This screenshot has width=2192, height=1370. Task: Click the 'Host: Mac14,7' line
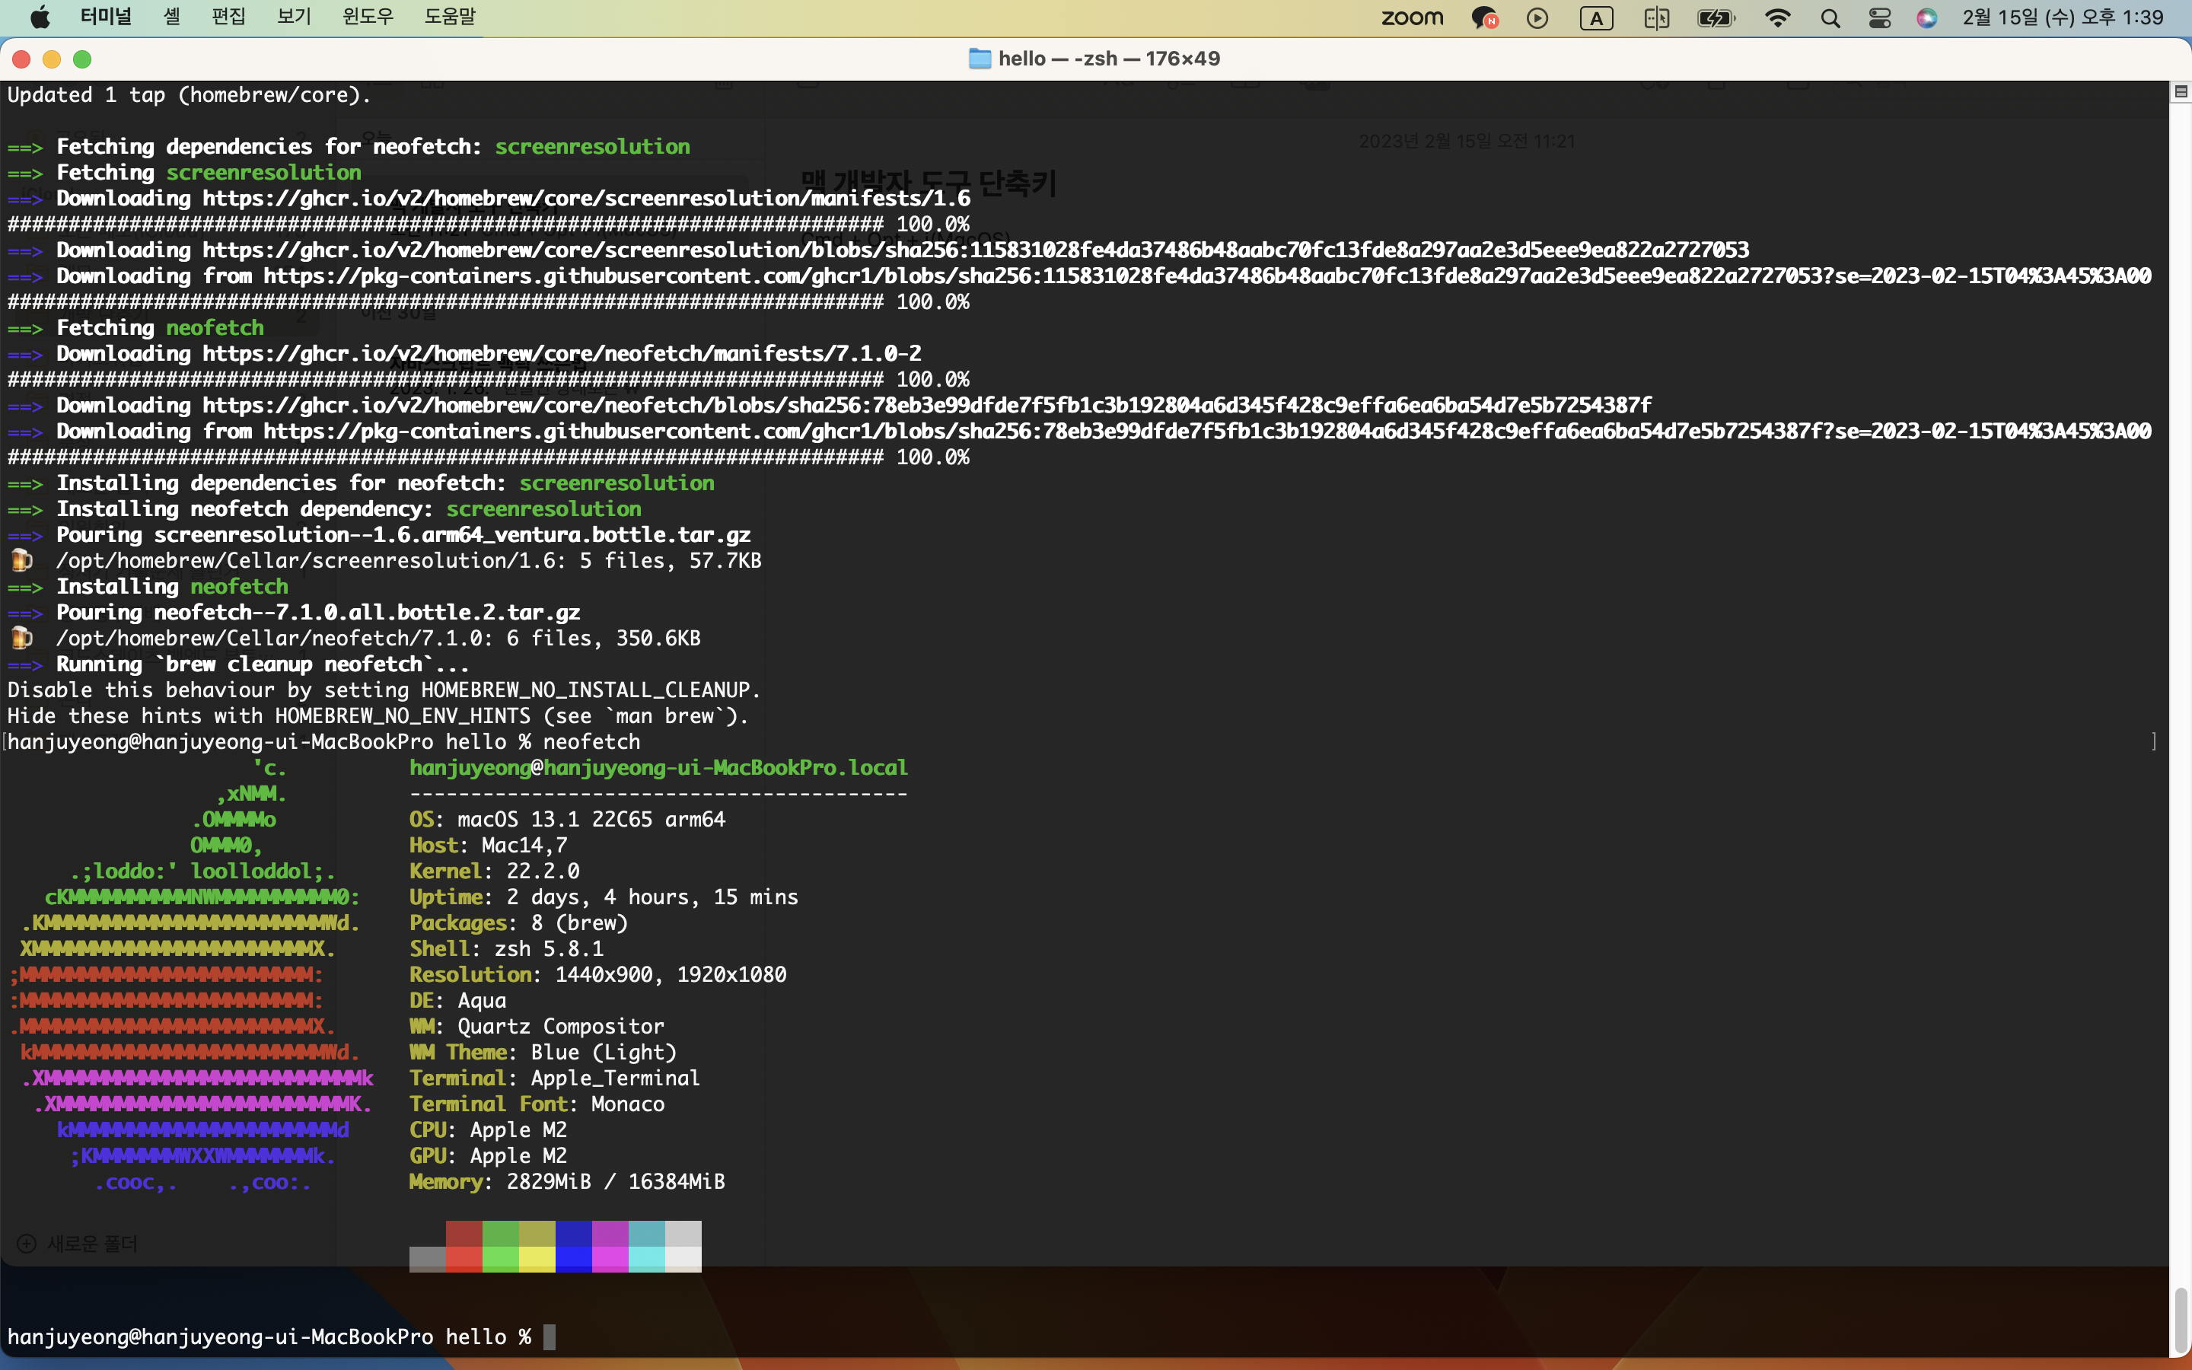[x=488, y=846]
